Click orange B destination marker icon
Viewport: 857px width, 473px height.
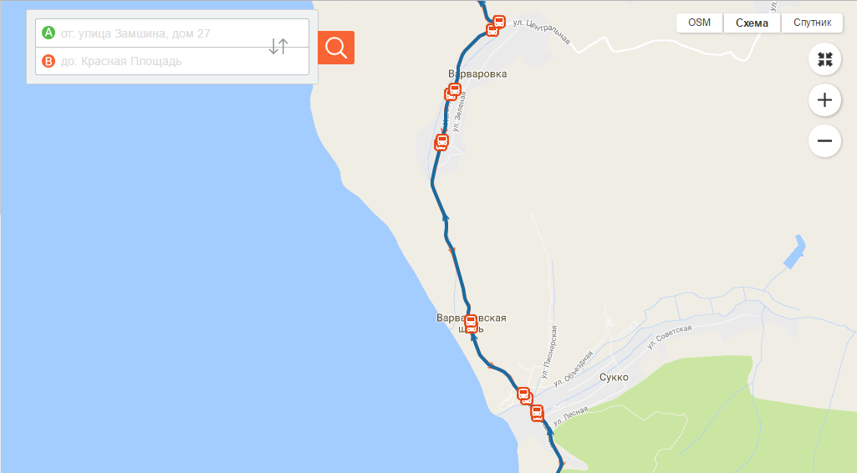[x=48, y=61]
